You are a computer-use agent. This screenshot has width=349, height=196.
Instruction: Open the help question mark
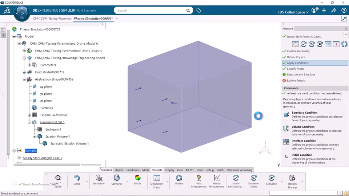coord(344,10)
